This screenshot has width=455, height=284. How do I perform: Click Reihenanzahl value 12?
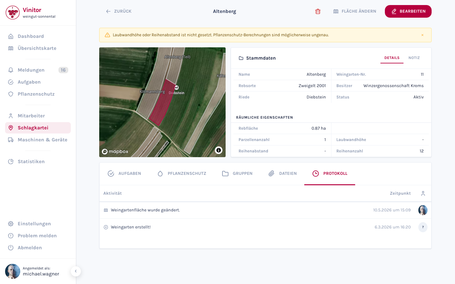click(x=422, y=151)
